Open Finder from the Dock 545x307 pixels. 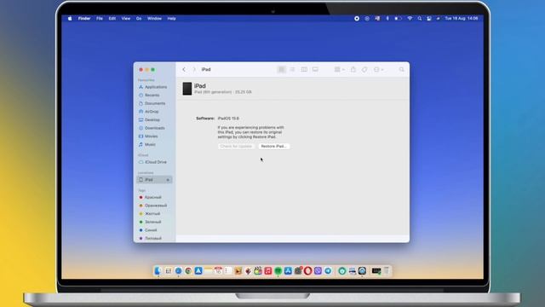click(x=158, y=271)
